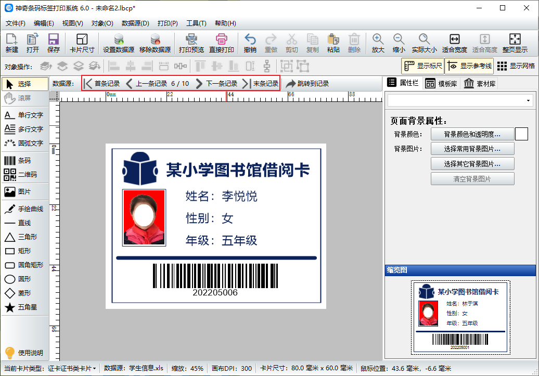Open the 编辑(E) menu
This screenshot has height=376, width=539.
pyautogui.click(x=44, y=23)
